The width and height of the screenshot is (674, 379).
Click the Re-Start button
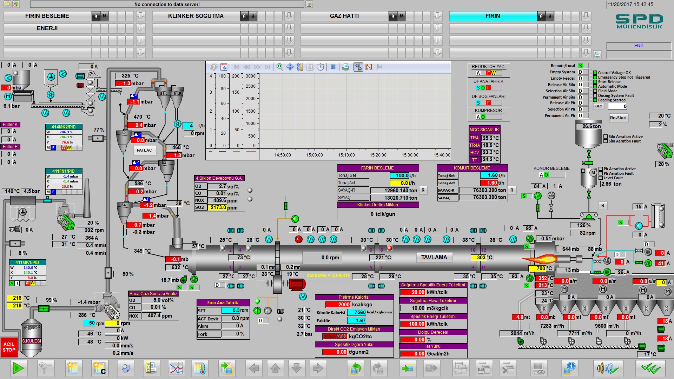pyautogui.click(x=618, y=118)
